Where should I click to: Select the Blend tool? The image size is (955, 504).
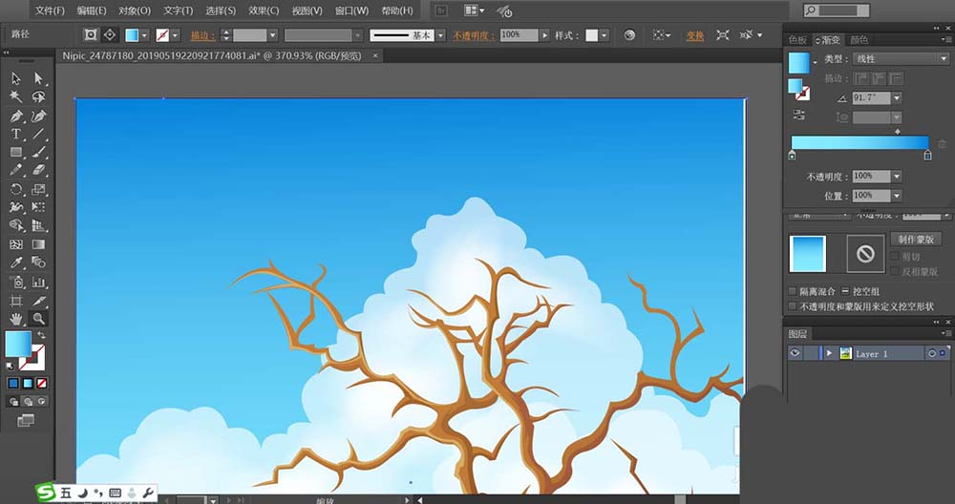click(38, 262)
